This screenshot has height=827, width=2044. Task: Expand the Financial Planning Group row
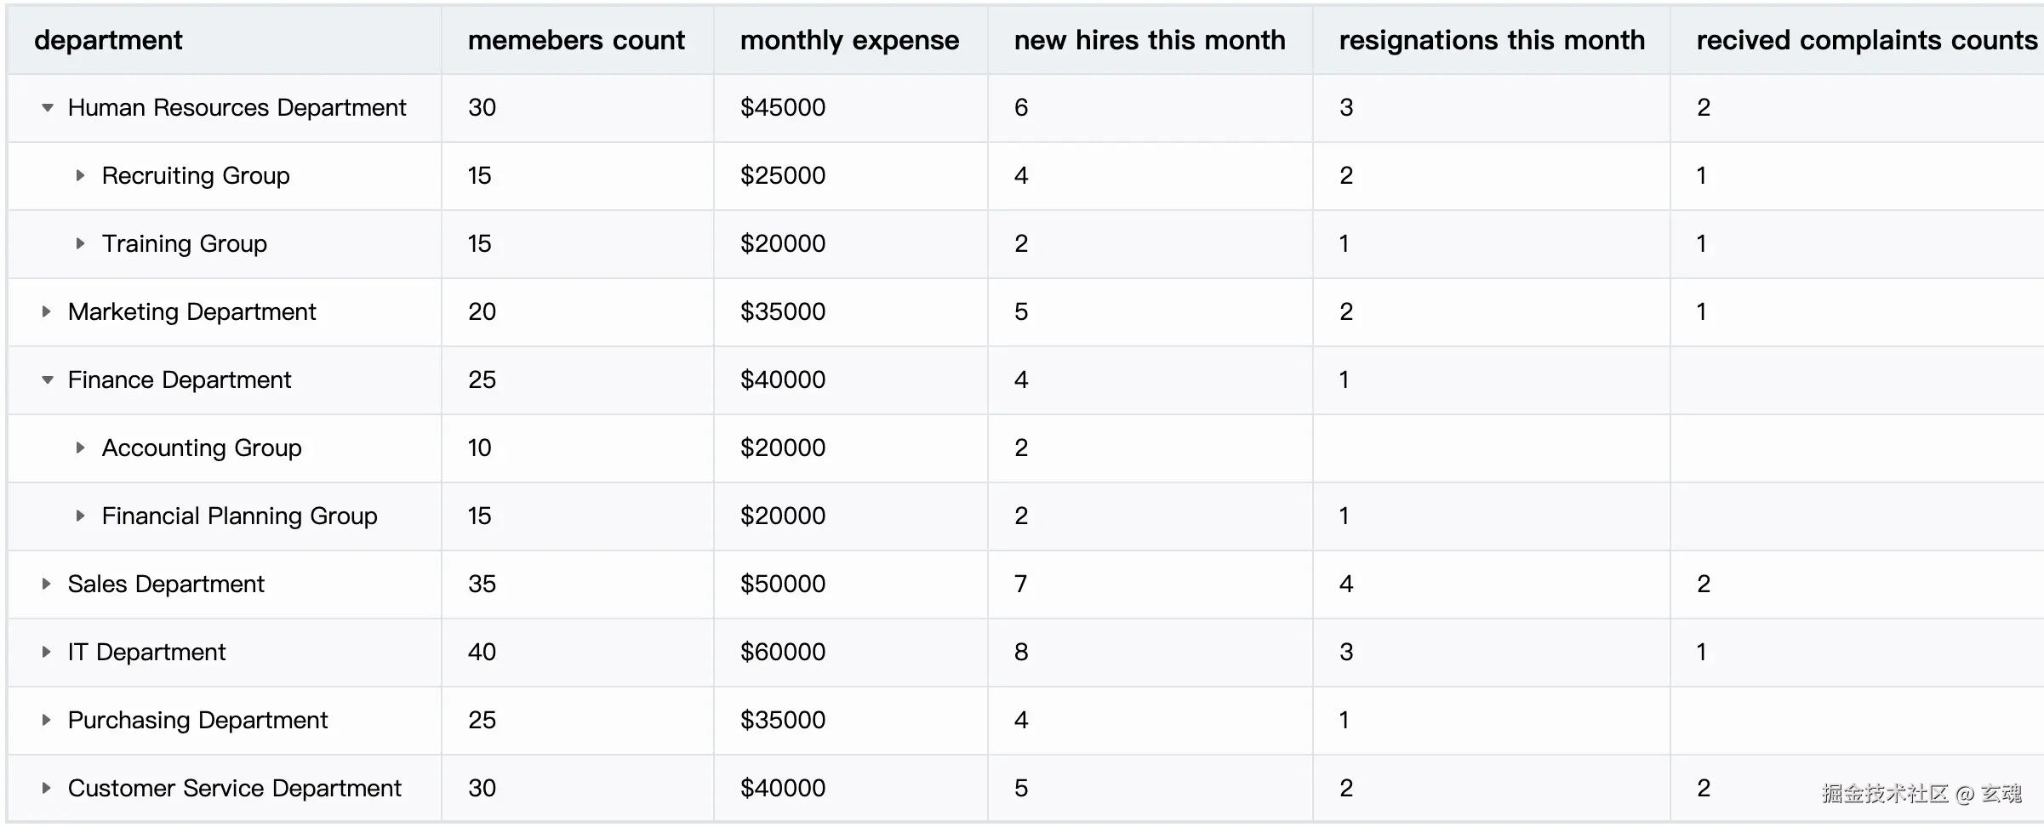[80, 516]
